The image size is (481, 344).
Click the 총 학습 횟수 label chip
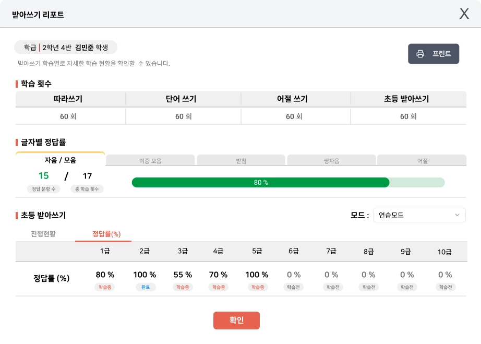coord(87,189)
